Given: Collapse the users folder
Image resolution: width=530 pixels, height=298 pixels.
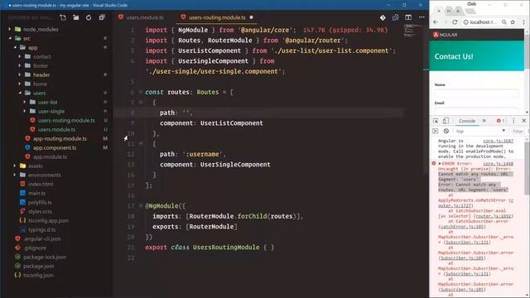Looking at the screenshot, I should tap(20, 93).
